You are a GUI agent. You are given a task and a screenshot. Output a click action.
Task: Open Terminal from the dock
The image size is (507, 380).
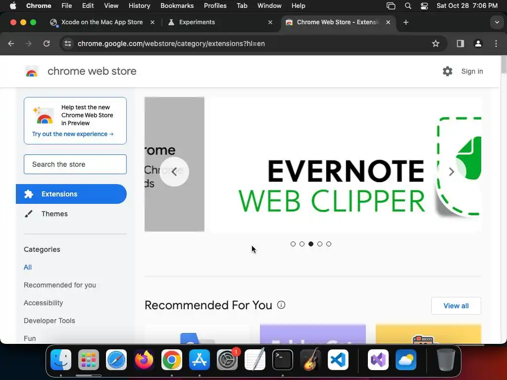pyautogui.click(x=283, y=360)
